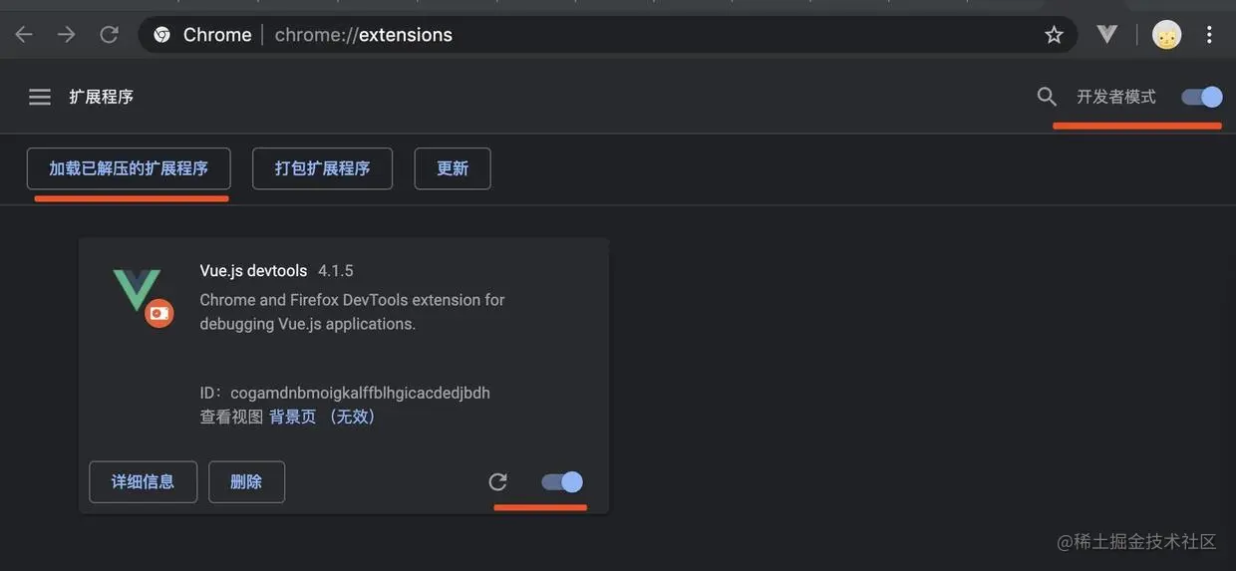The height and width of the screenshot is (571, 1236).
Task: Open the Chrome three-dot menu
Action: coord(1209,35)
